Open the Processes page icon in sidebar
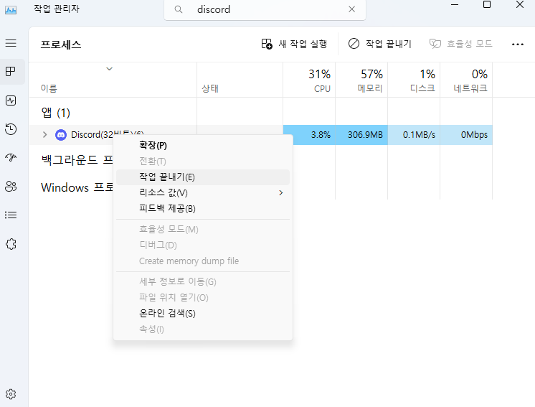The width and height of the screenshot is (535, 407). coord(11,72)
